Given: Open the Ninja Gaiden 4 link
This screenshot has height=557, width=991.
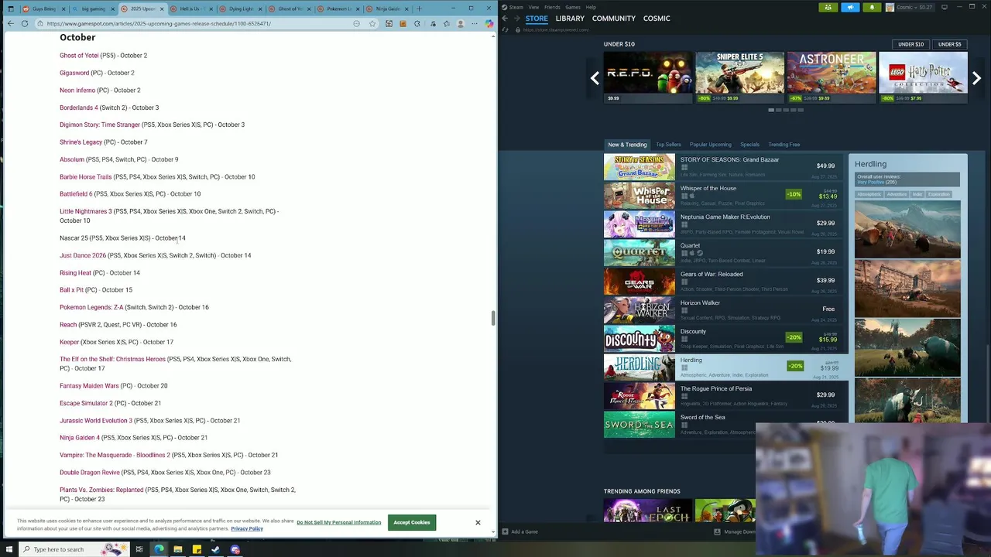Looking at the screenshot, I should (80, 438).
